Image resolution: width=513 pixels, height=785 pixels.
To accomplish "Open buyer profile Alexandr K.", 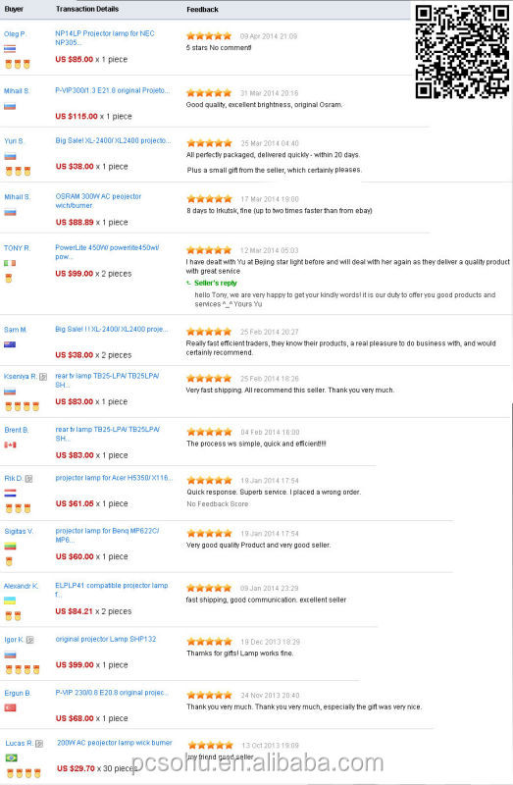I will tap(21, 586).
